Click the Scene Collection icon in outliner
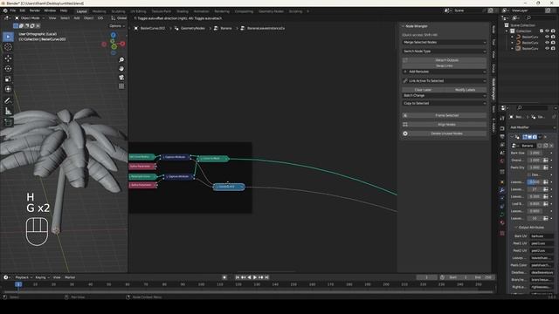This screenshot has height=314, width=559. [507, 25]
